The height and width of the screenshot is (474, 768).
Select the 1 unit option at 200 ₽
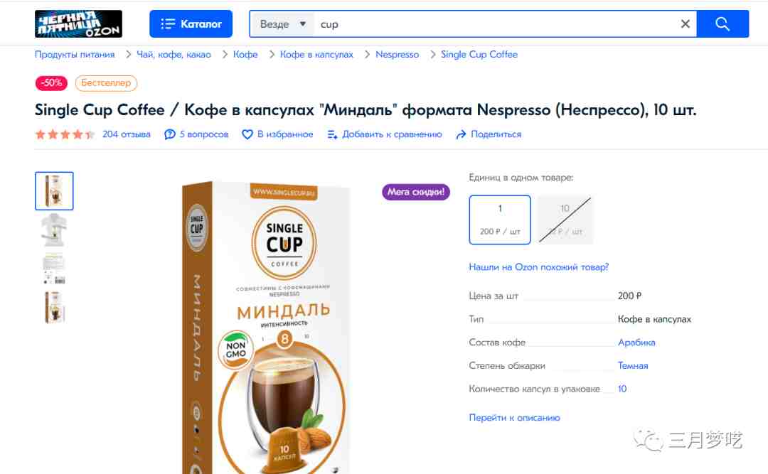(500, 220)
